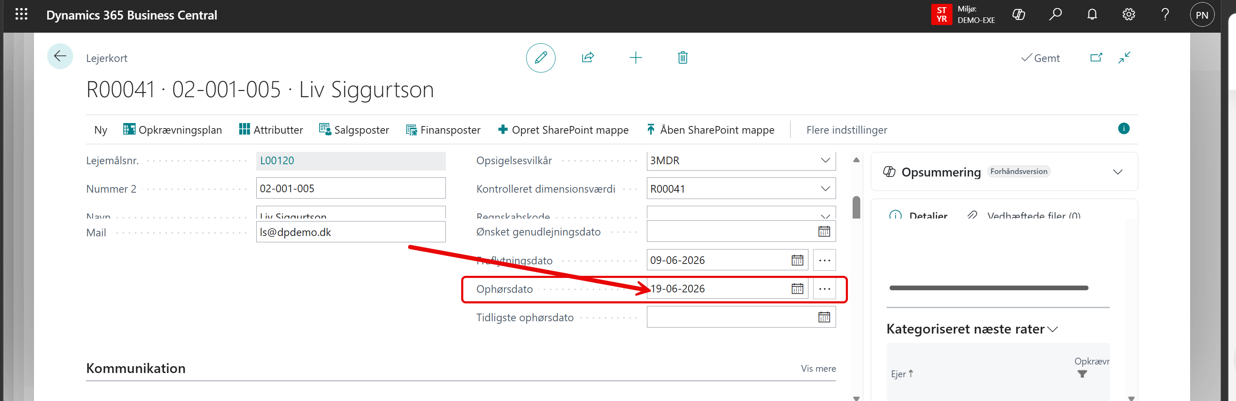The image size is (1236, 401).
Task: Open the Ny menu
Action: coord(101,130)
